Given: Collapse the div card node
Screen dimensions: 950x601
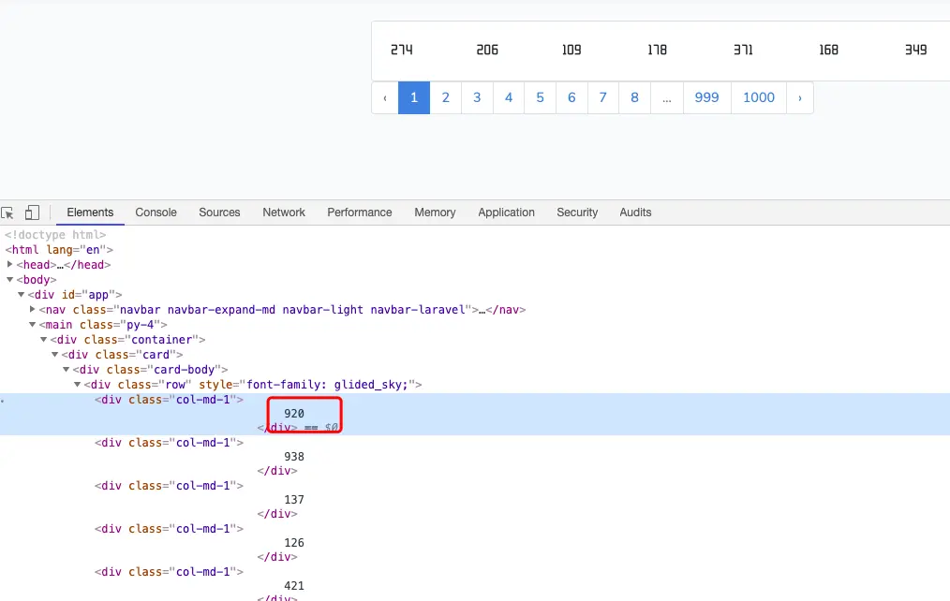Looking at the screenshot, I should point(55,355).
